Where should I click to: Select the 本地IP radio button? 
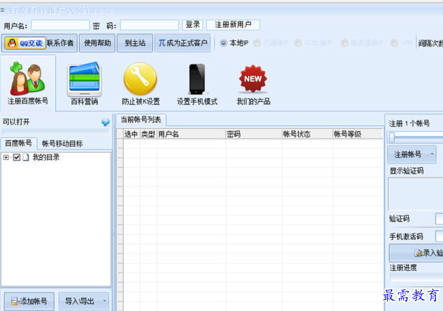click(x=223, y=43)
